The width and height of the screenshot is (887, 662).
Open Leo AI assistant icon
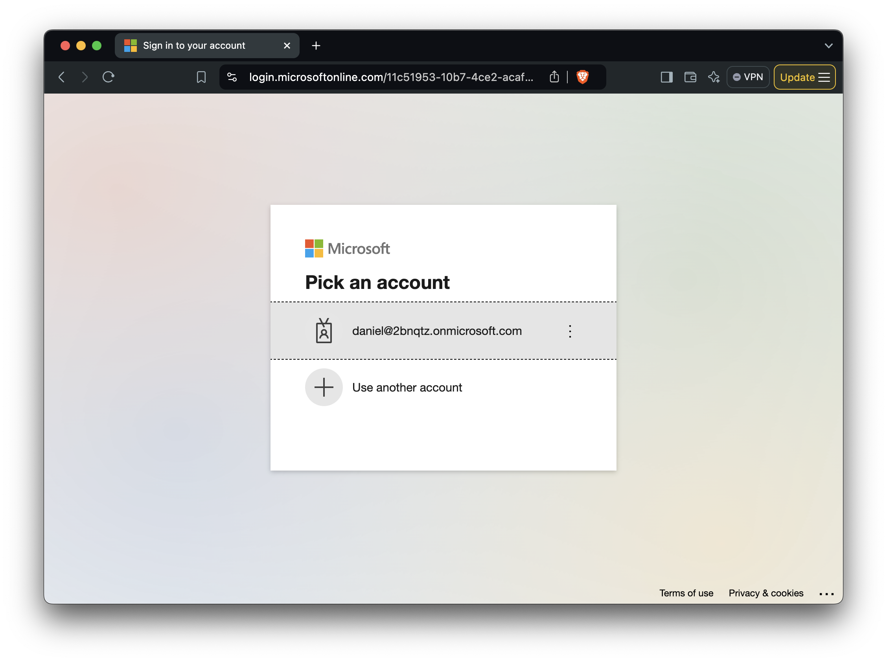coord(714,77)
